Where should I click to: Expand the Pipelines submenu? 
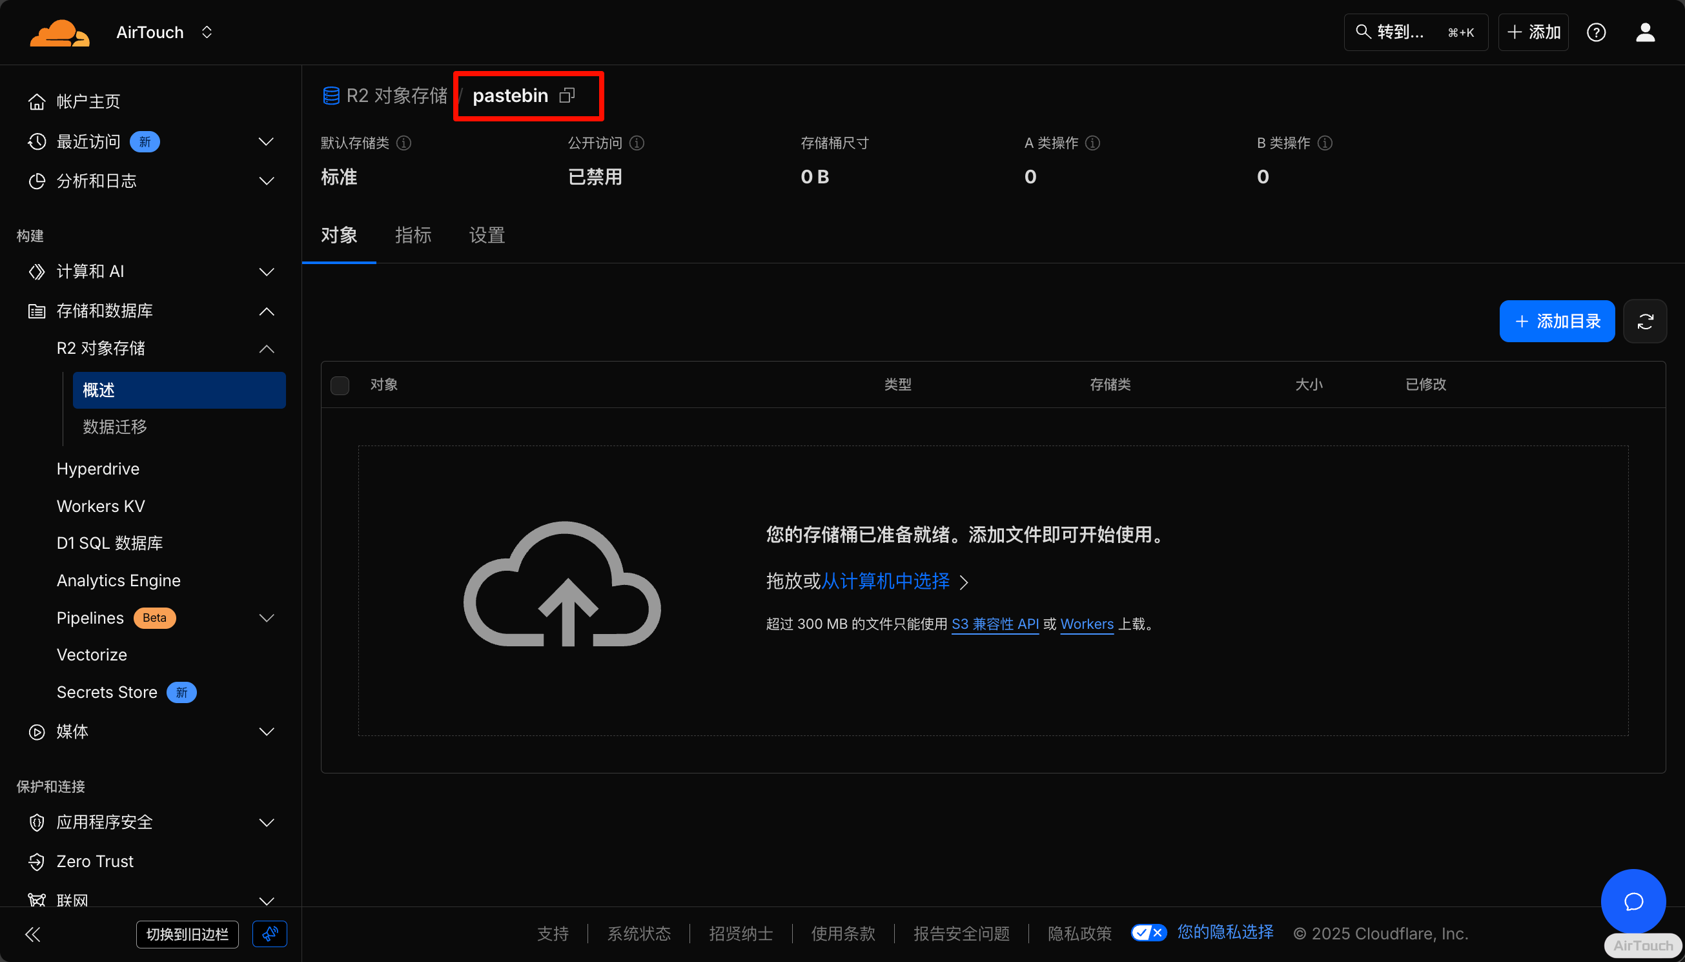266,618
